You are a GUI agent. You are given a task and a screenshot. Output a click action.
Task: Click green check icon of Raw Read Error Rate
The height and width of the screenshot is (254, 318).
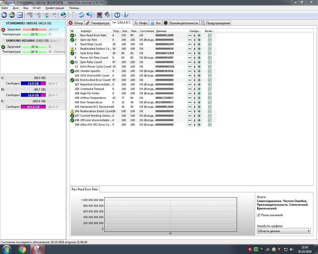pos(72,35)
